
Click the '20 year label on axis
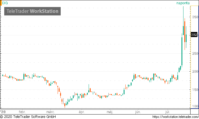[x=3, y=112]
